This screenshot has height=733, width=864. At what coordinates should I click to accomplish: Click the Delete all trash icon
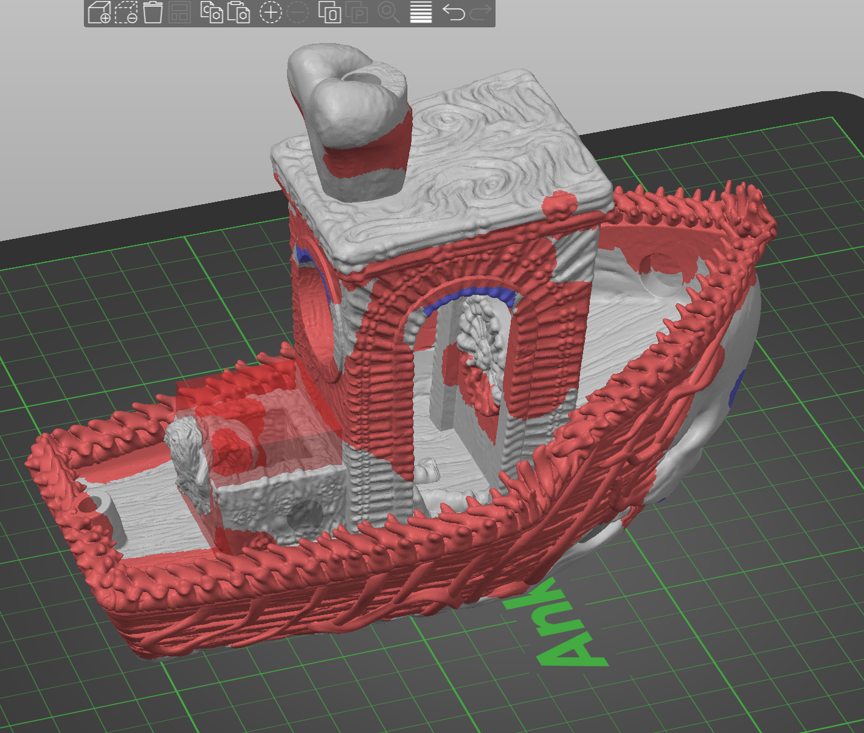(153, 13)
